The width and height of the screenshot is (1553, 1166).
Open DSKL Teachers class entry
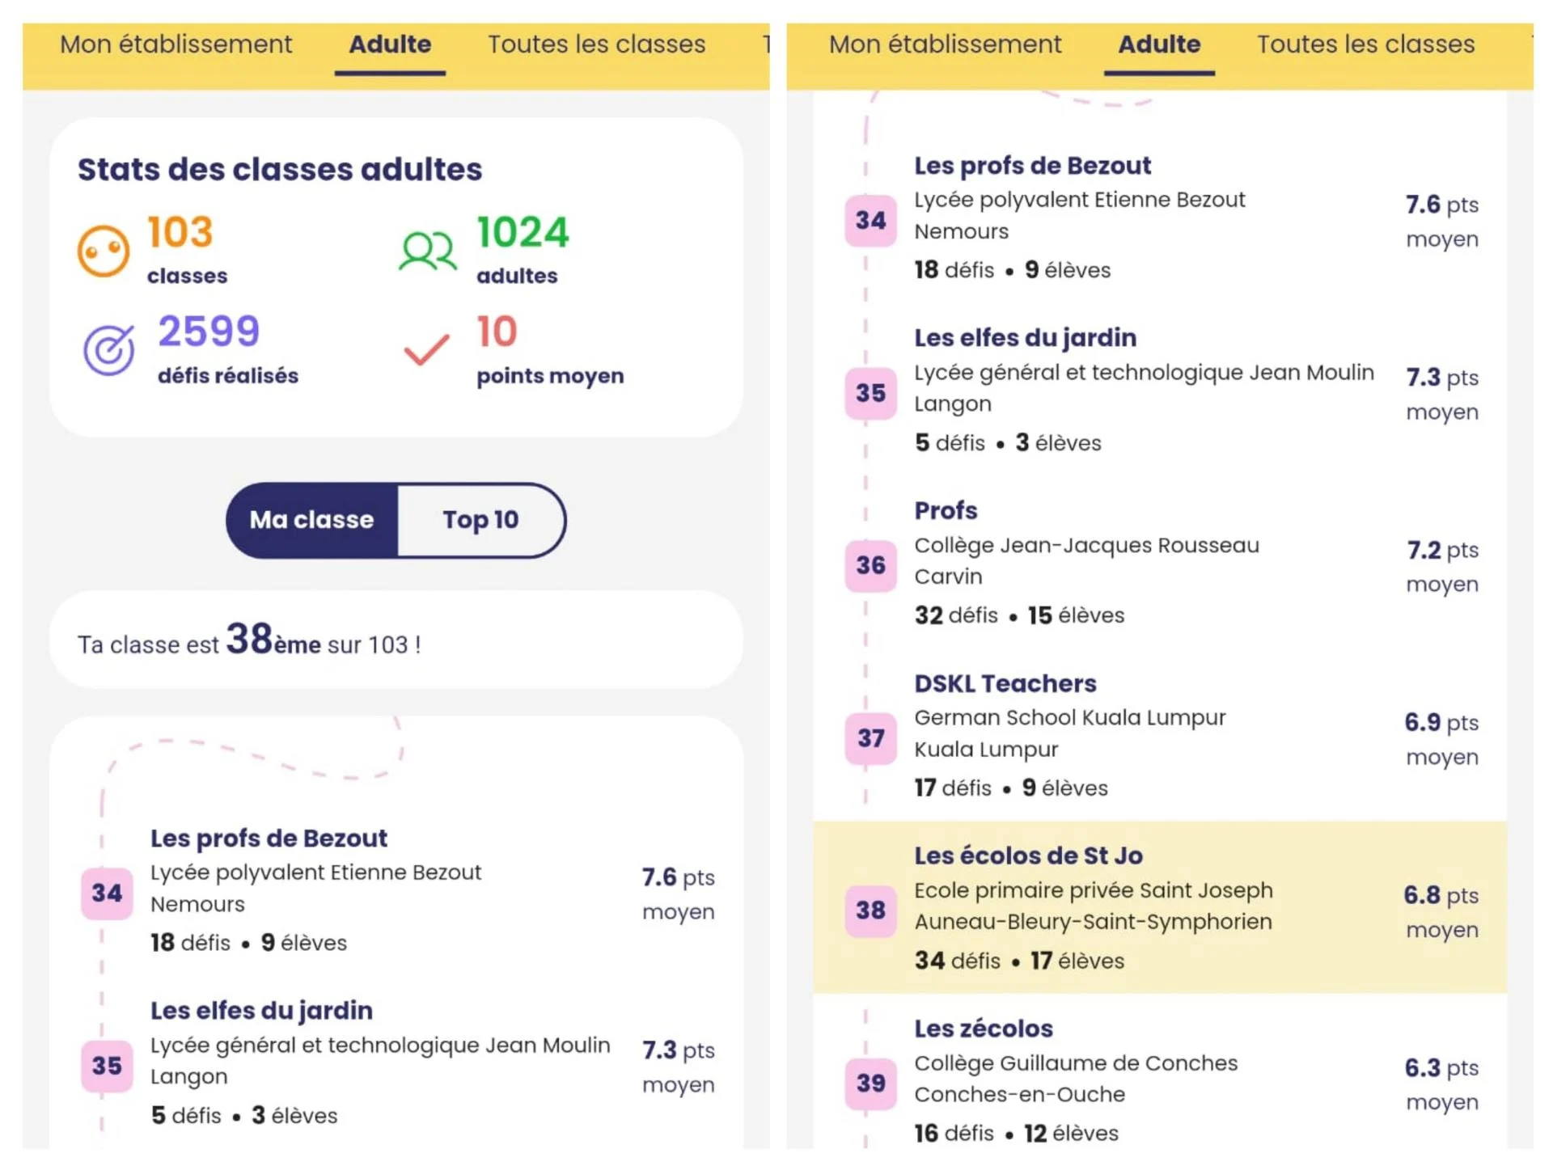[x=1005, y=683]
